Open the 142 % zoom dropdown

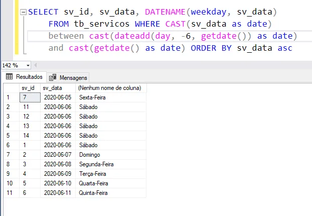(27, 65)
